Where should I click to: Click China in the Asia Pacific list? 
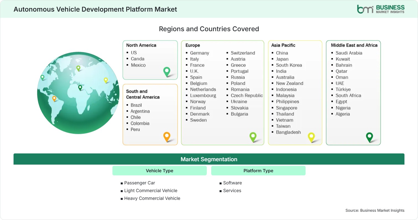click(282, 53)
